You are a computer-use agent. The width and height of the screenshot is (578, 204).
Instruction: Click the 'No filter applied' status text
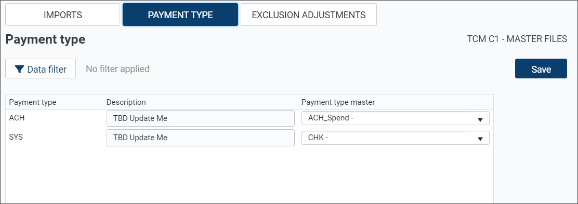117,69
